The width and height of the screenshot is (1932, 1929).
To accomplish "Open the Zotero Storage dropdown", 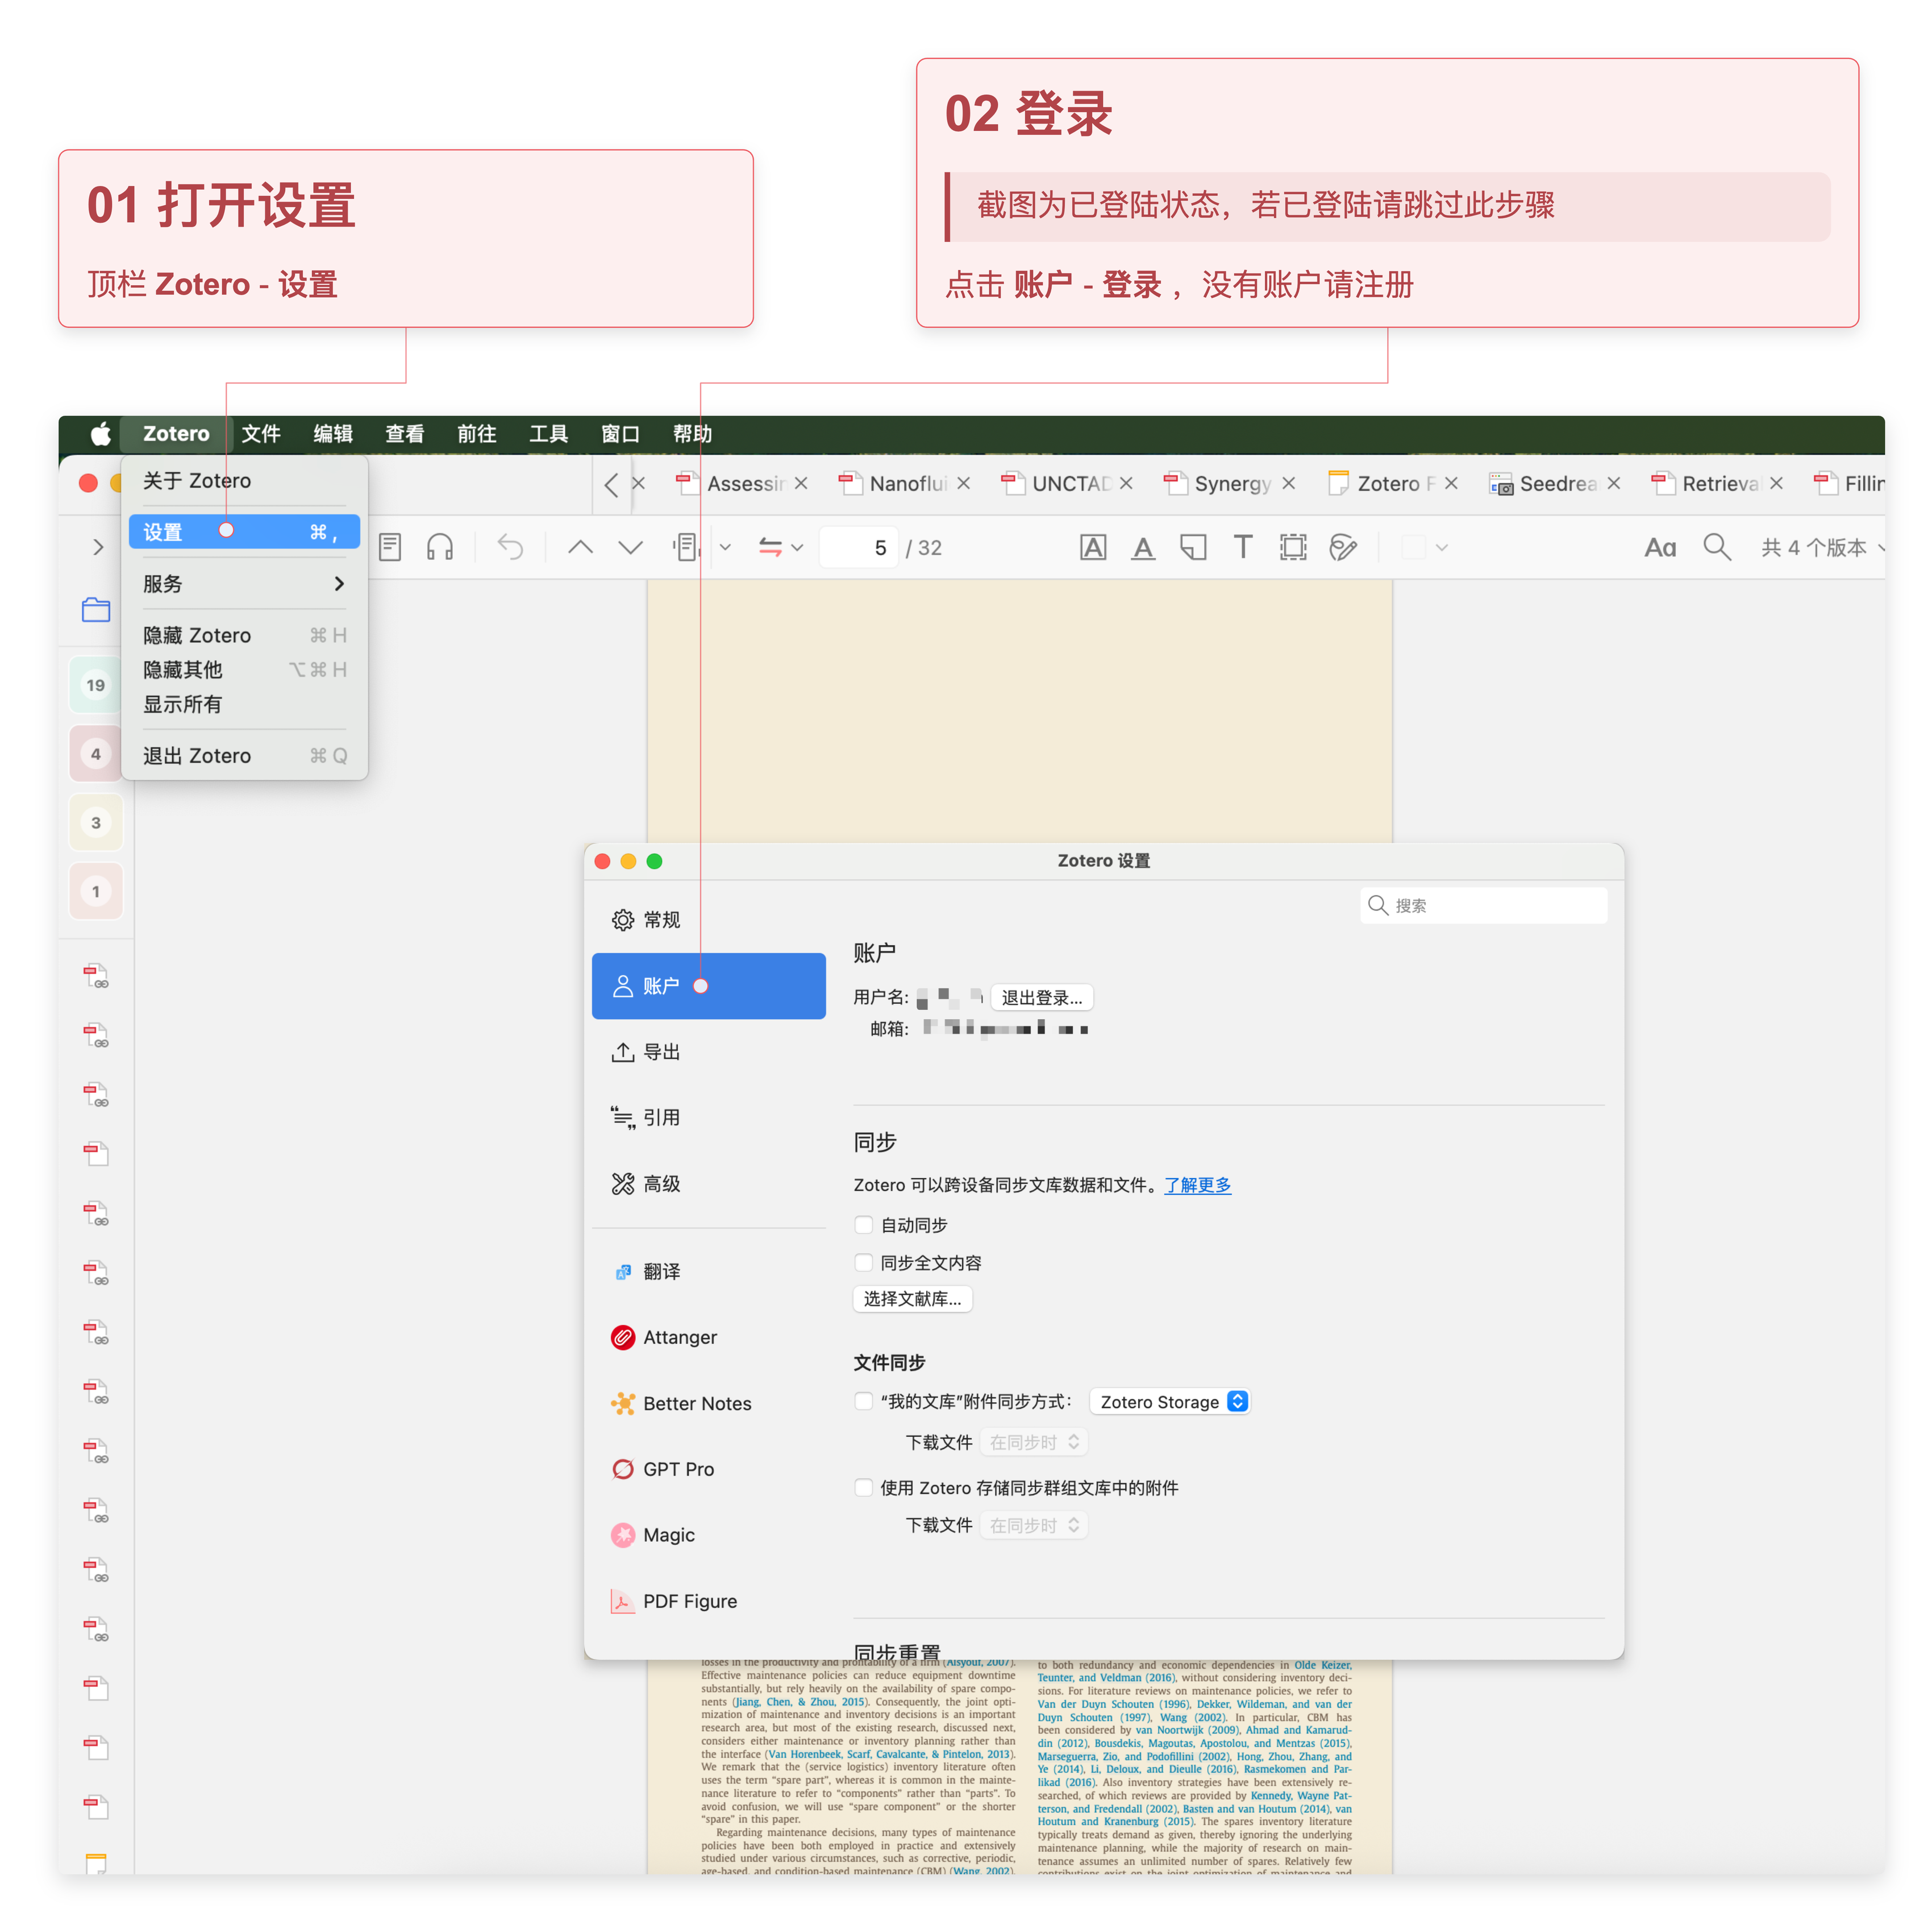I will pos(1170,1403).
